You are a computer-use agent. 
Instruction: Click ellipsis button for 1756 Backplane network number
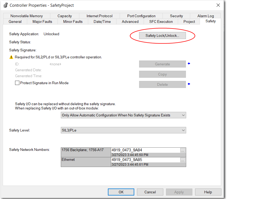tap(183, 150)
